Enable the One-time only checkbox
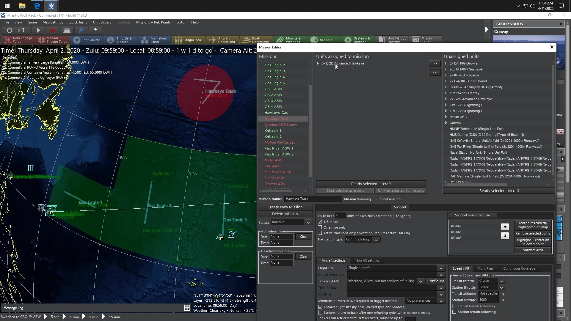Screen dimensions: 571x321 tap(320, 227)
